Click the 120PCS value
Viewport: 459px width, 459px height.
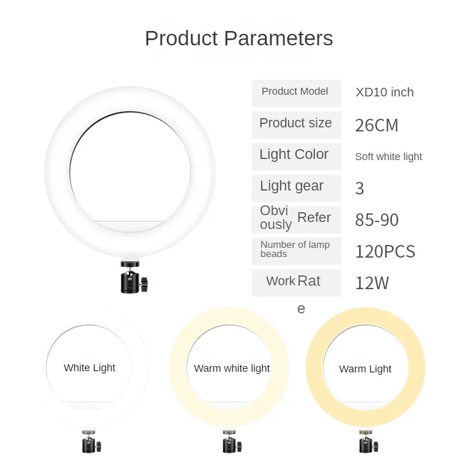click(385, 251)
